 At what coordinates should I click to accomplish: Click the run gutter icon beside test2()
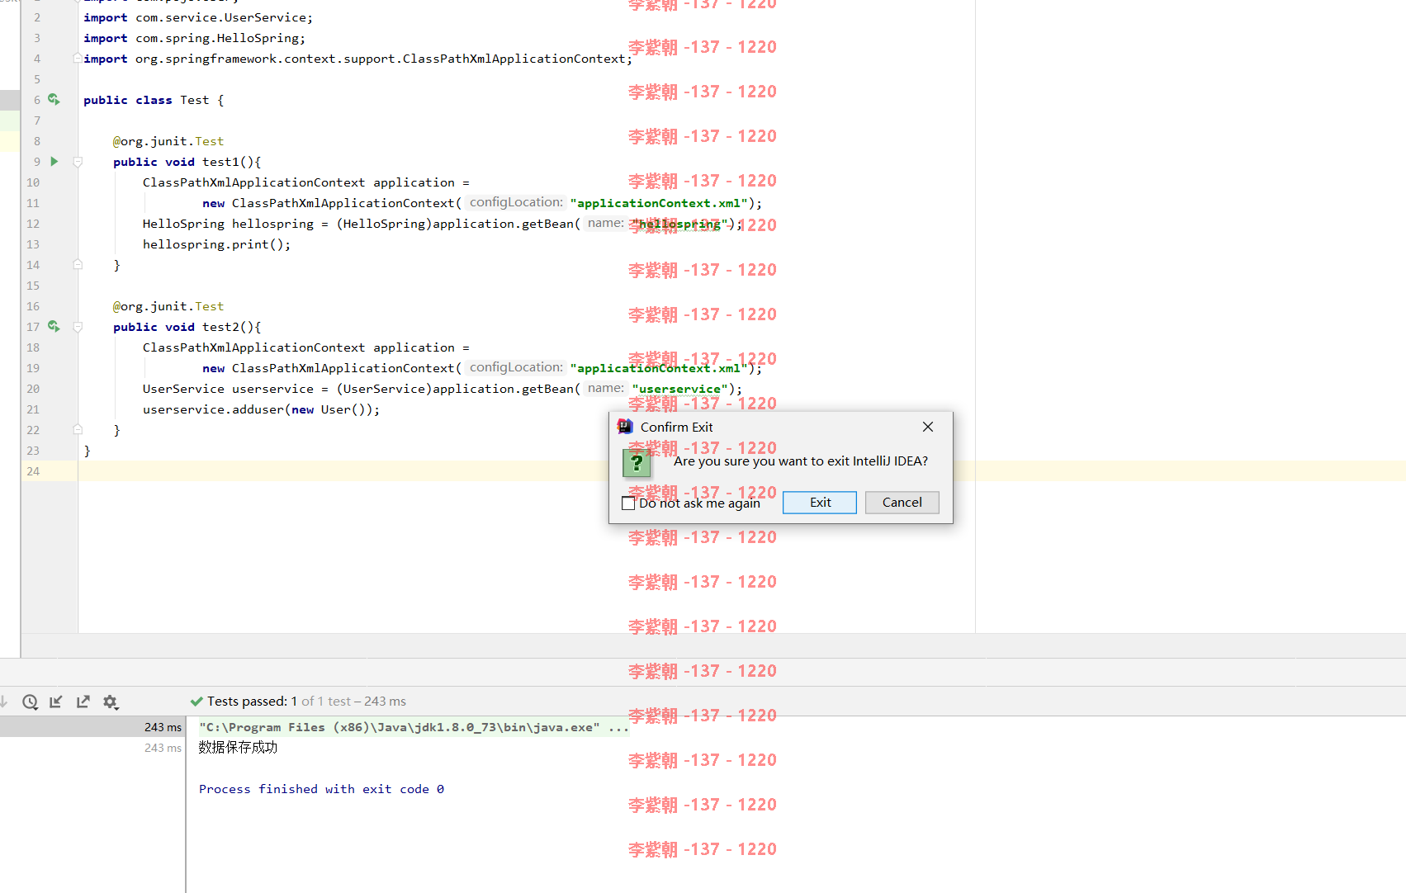(x=54, y=327)
